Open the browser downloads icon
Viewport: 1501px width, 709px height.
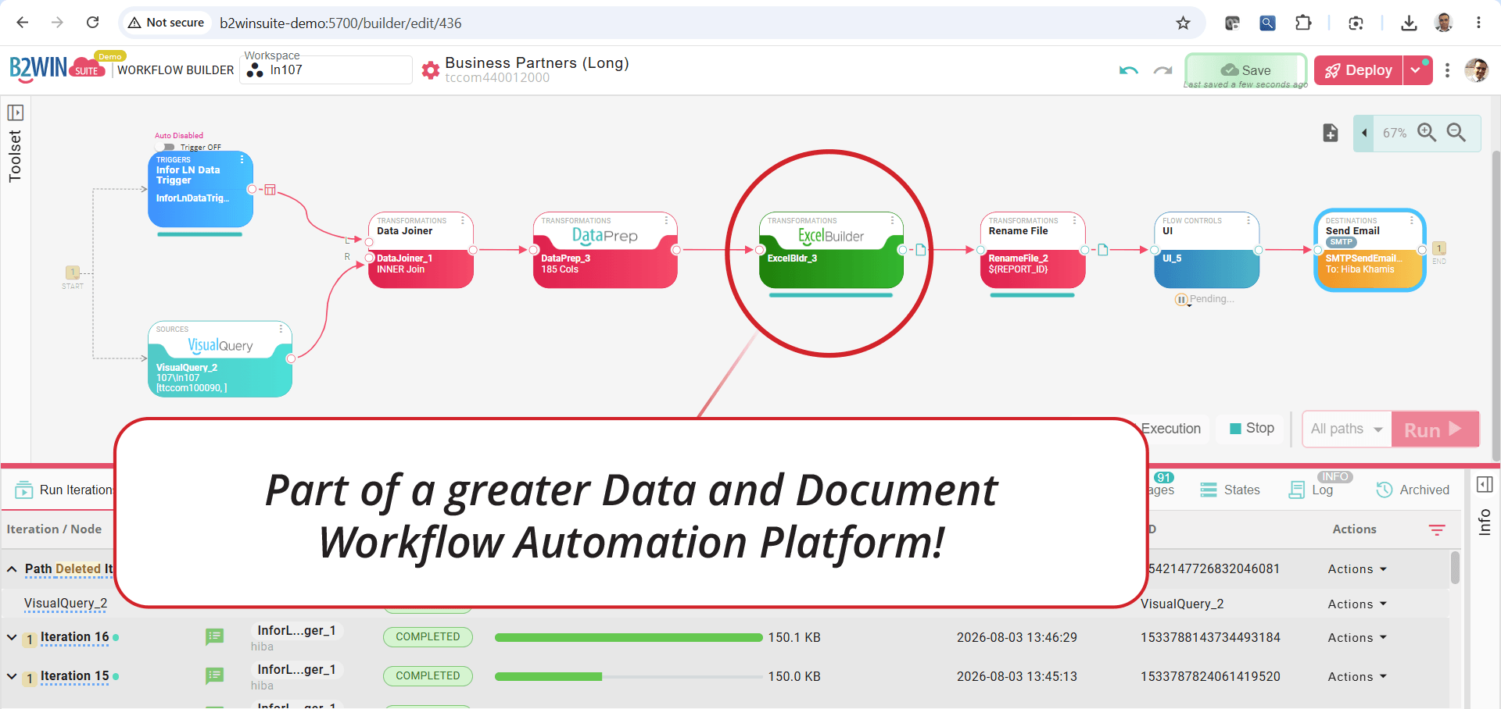pyautogui.click(x=1409, y=23)
